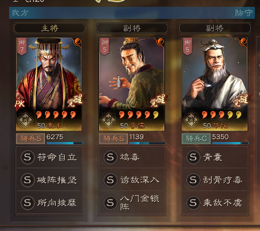260x231 pixels.
Task: Select the 副将 tab above 华佗
Action: (215, 29)
